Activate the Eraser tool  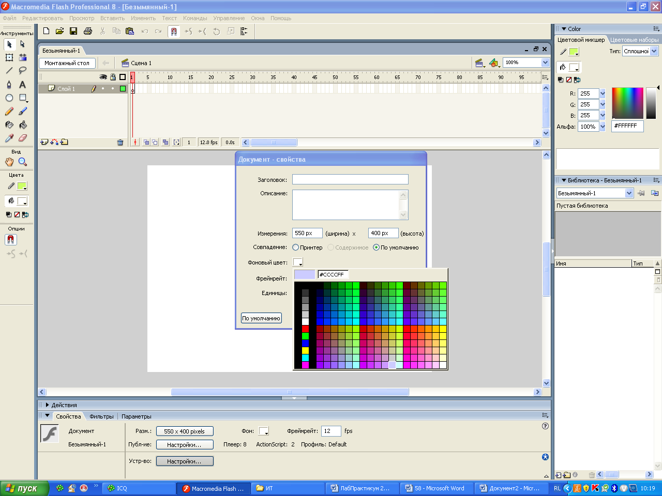click(x=23, y=138)
